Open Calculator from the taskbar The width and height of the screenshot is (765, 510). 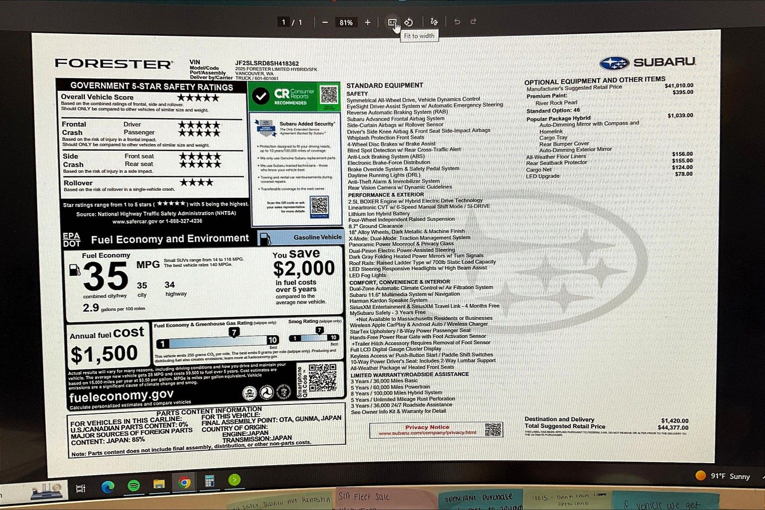tap(209, 481)
